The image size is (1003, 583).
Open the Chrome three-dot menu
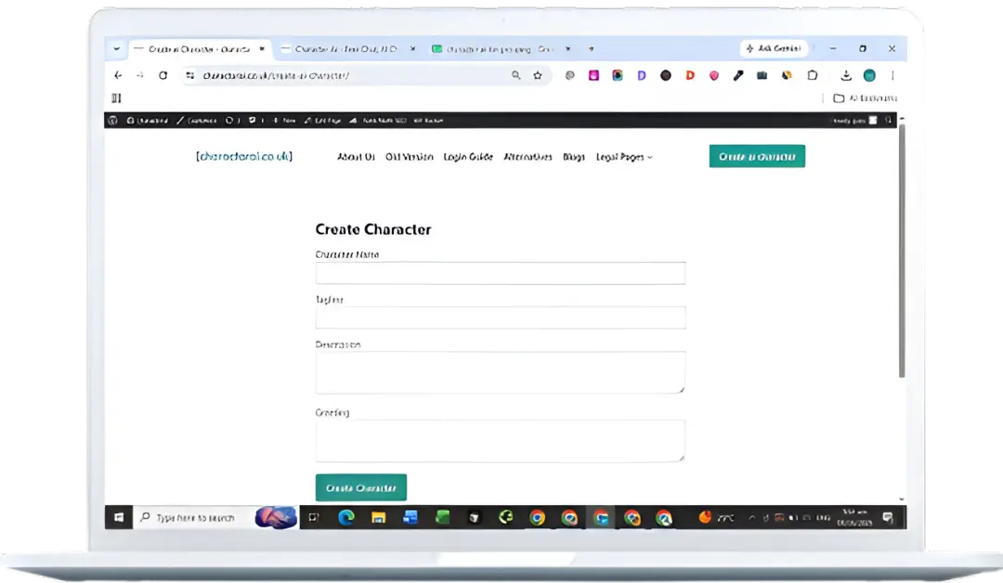892,75
